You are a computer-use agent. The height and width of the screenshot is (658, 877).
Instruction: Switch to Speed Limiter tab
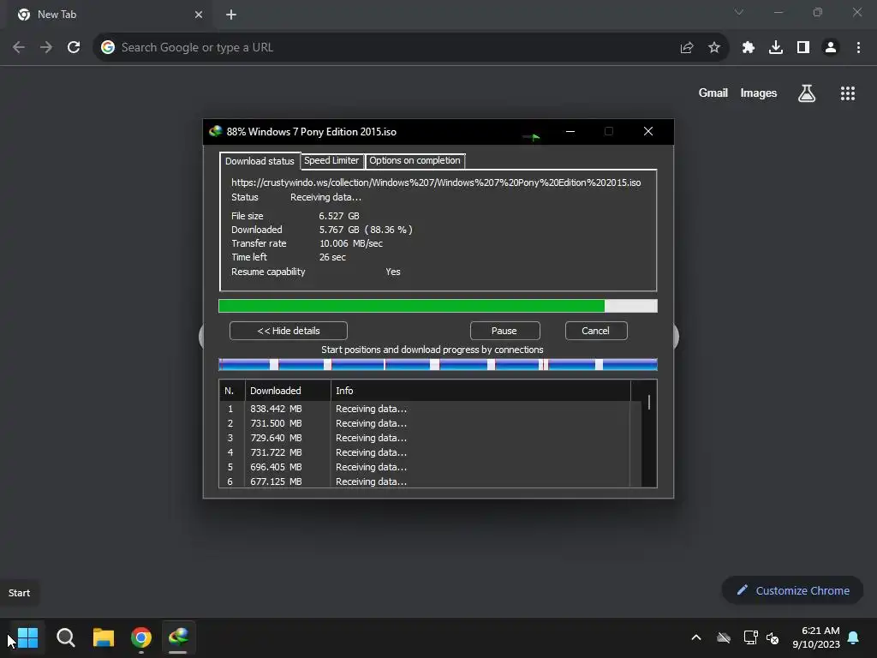331,160
